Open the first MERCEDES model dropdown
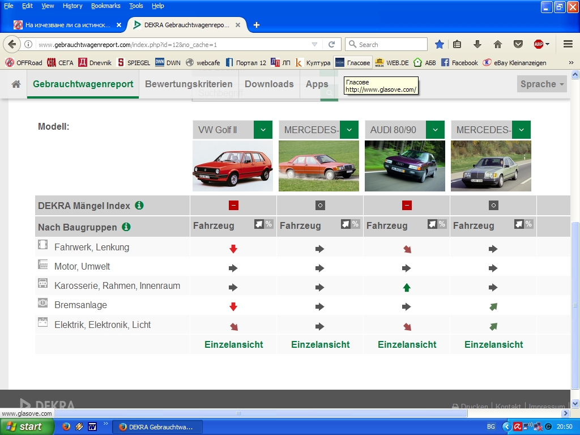The image size is (580, 435). point(349,130)
